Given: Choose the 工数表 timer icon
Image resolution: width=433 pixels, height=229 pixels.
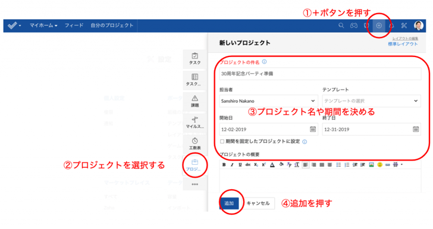Looking at the screenshot, I should (194, 143).
